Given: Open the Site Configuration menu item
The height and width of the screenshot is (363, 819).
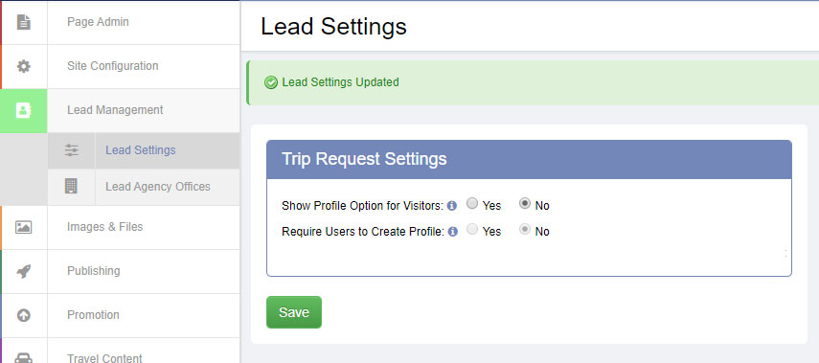Looking at the screenshot, I should click(x=120, y=66).
